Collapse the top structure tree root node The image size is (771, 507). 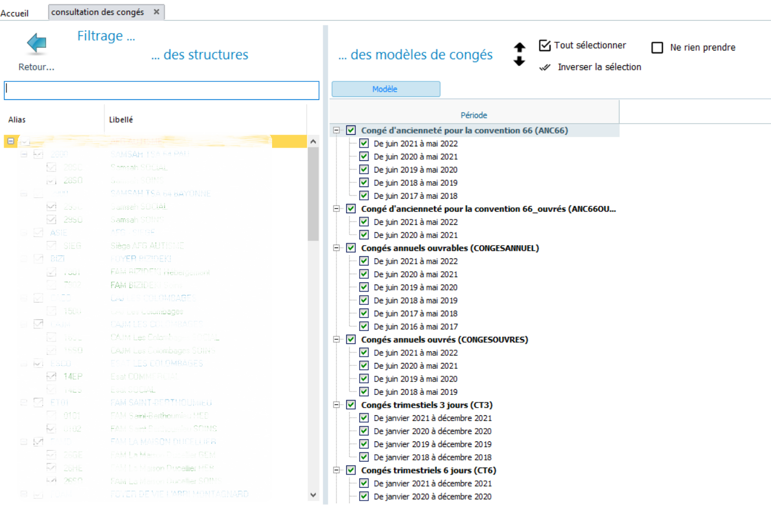coord(12,141)
